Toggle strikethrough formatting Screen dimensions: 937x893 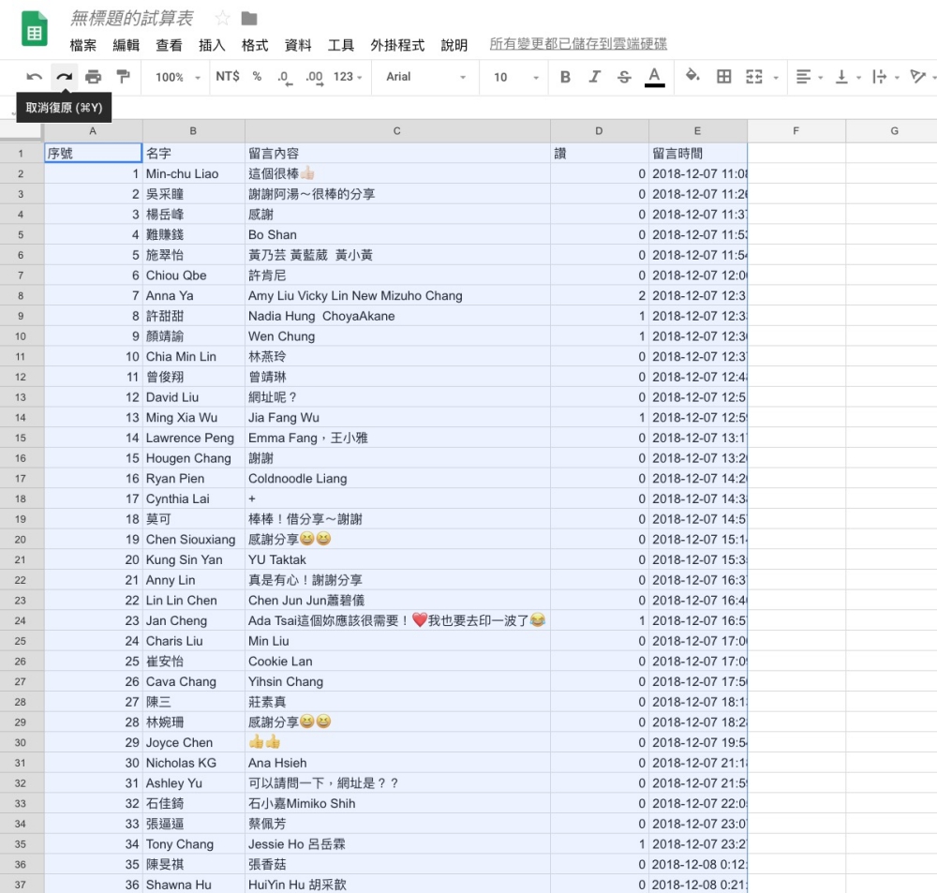point(624,77)
